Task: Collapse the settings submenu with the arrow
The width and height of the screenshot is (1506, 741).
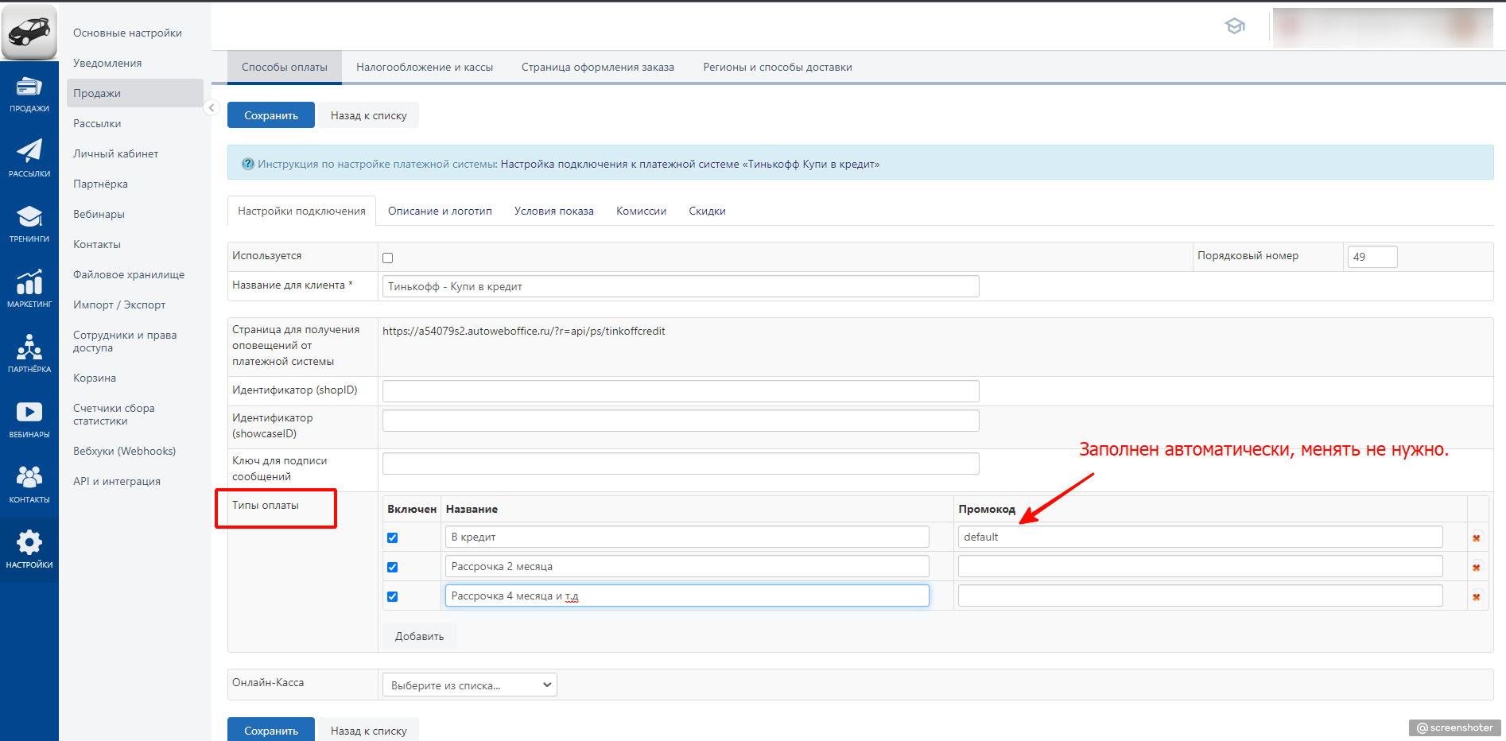Action: point(212,107)
